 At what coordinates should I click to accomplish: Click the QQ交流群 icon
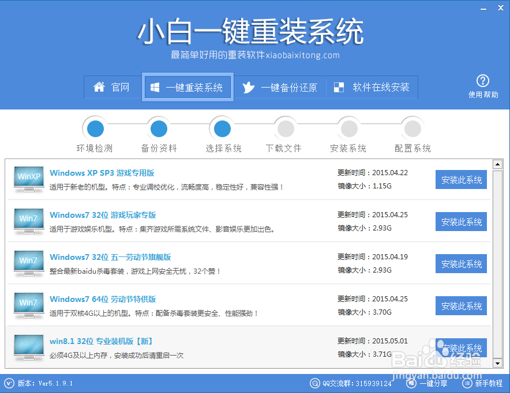point(315,383)
